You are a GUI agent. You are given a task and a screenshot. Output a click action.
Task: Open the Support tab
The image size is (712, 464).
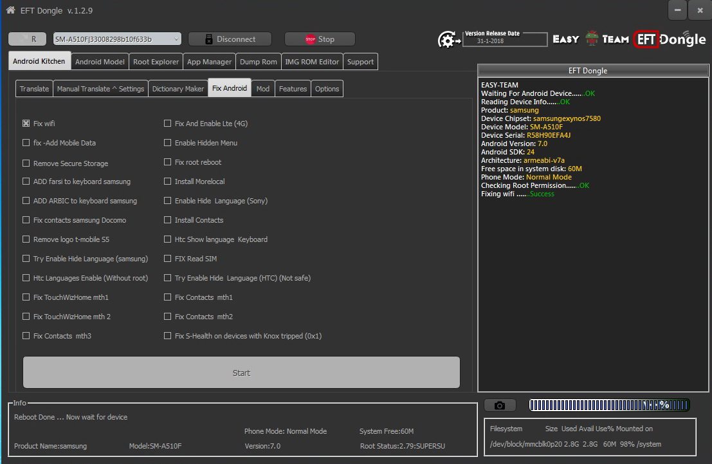(361, 62)
